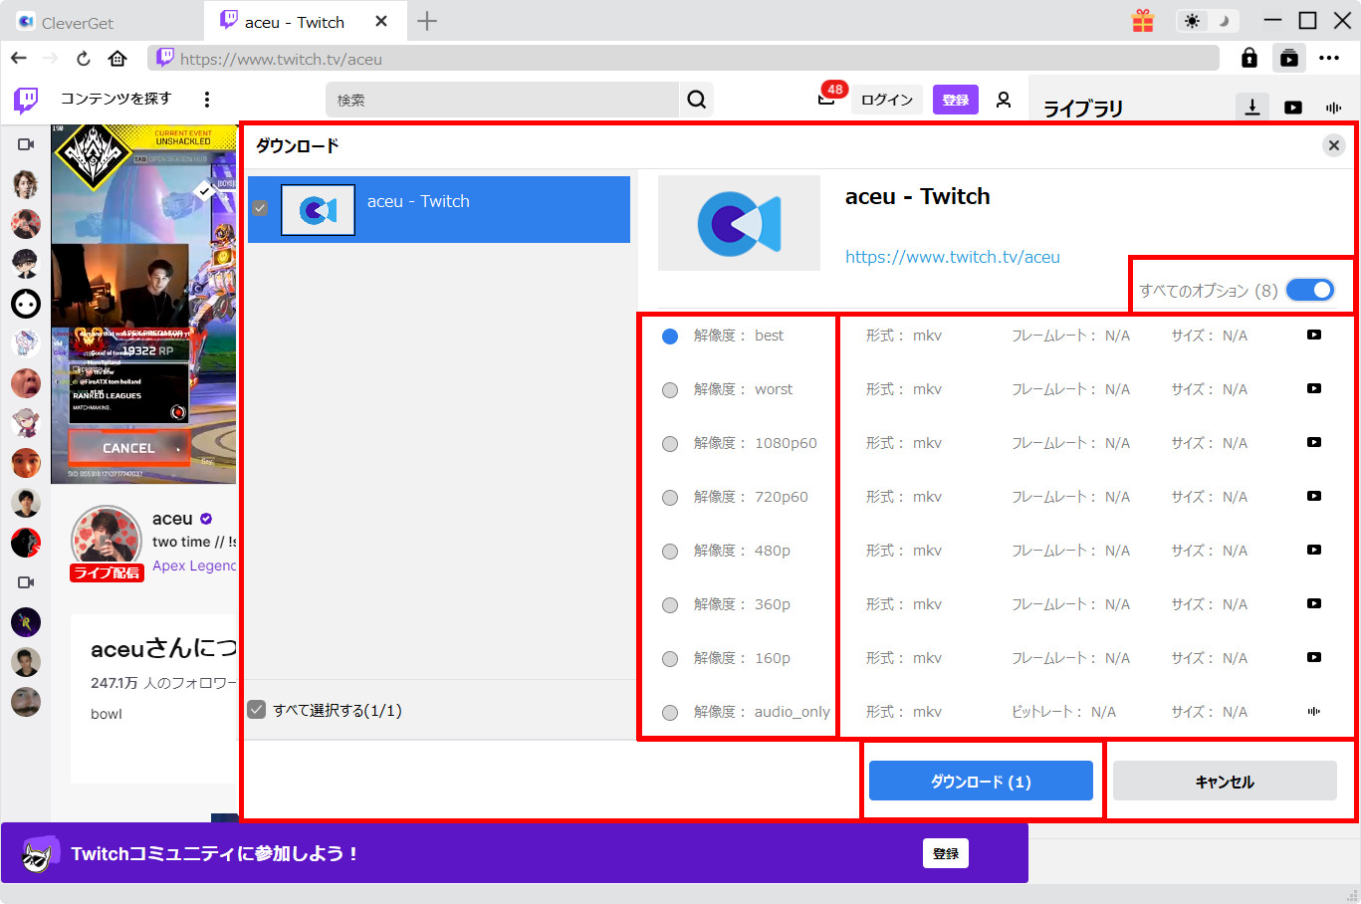Image resolution: width=1361 pixels, height=904 pixels.
Task: Pick the 360p resolution radio button
Action: point(670,605)
